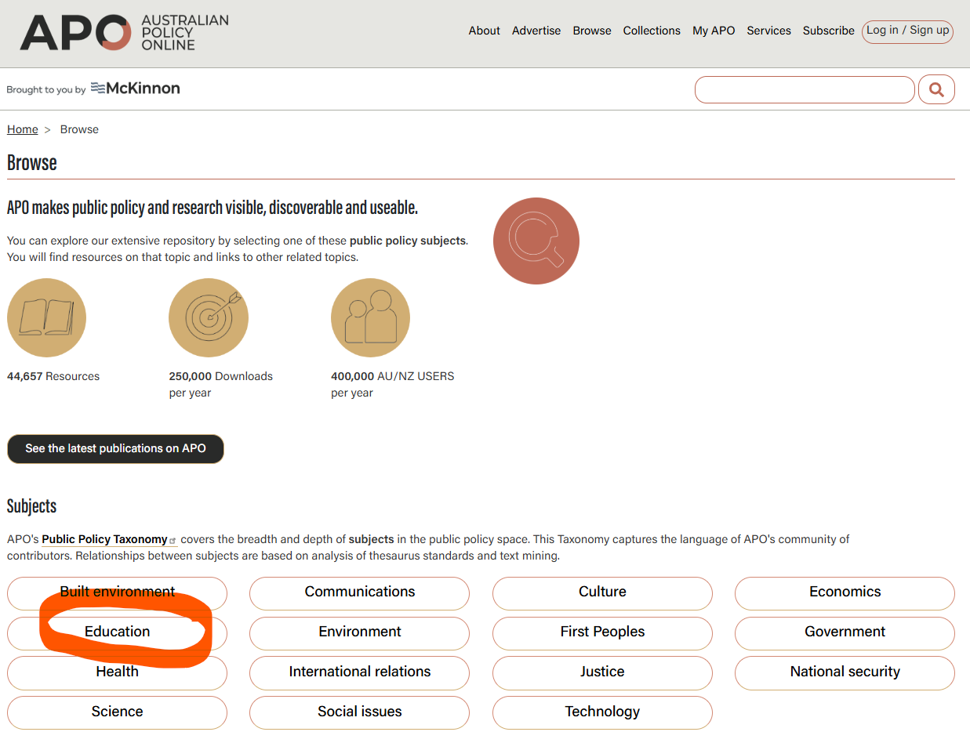Open the Public Policy Taxonomy external link icon
The image size is (970, 750).
(x=173, y=540)
